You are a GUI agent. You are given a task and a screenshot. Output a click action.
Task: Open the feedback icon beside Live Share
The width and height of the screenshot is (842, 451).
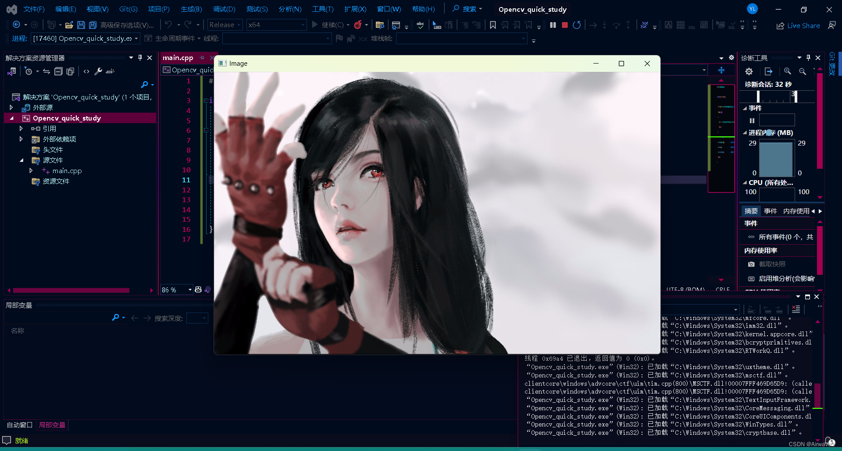click(x=832, y=25)
